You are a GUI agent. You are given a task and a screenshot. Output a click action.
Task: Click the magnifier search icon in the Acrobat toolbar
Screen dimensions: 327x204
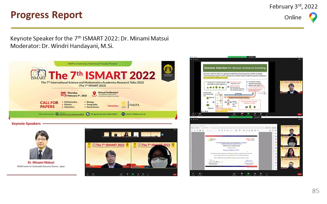click(203, 131)
